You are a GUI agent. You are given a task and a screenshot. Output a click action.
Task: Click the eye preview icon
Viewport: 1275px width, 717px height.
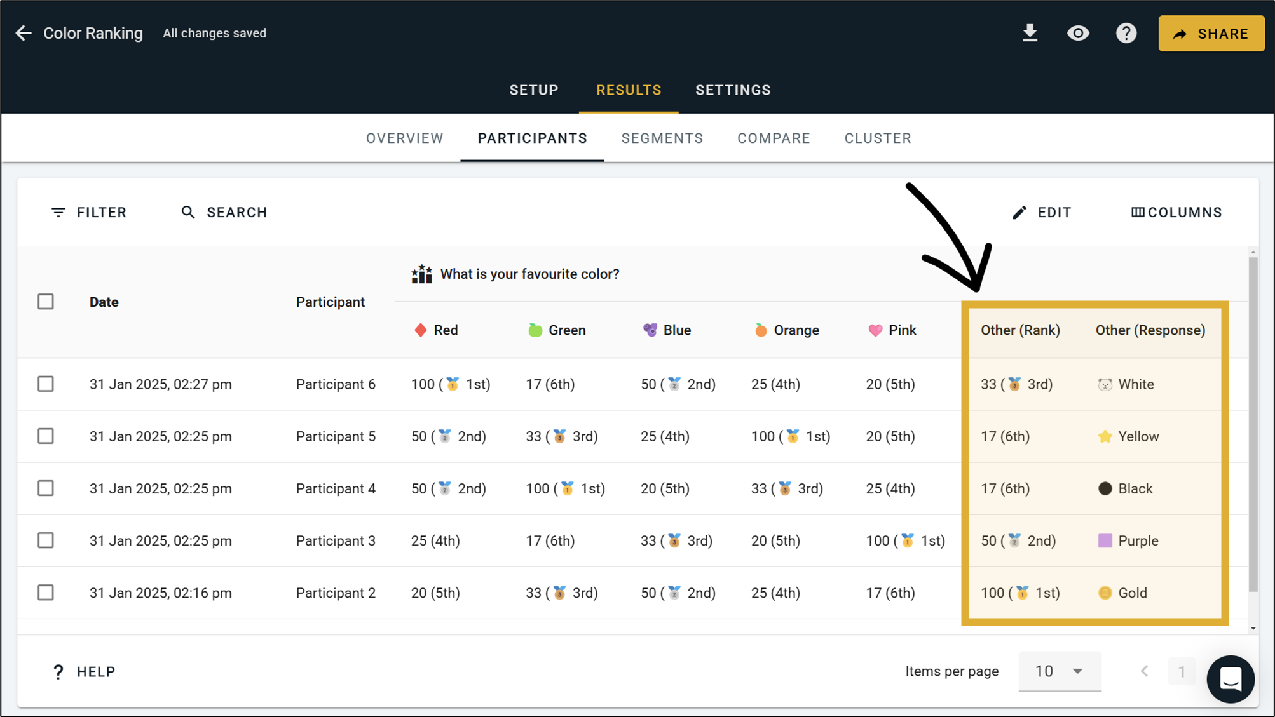[1078, 33]
